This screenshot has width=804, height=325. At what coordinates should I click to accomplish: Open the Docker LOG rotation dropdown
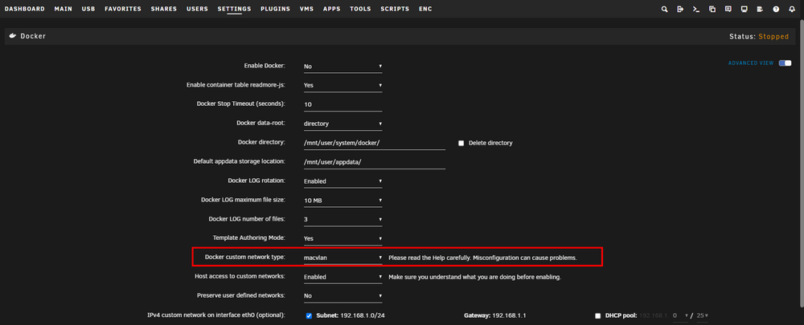pos(343,181)
